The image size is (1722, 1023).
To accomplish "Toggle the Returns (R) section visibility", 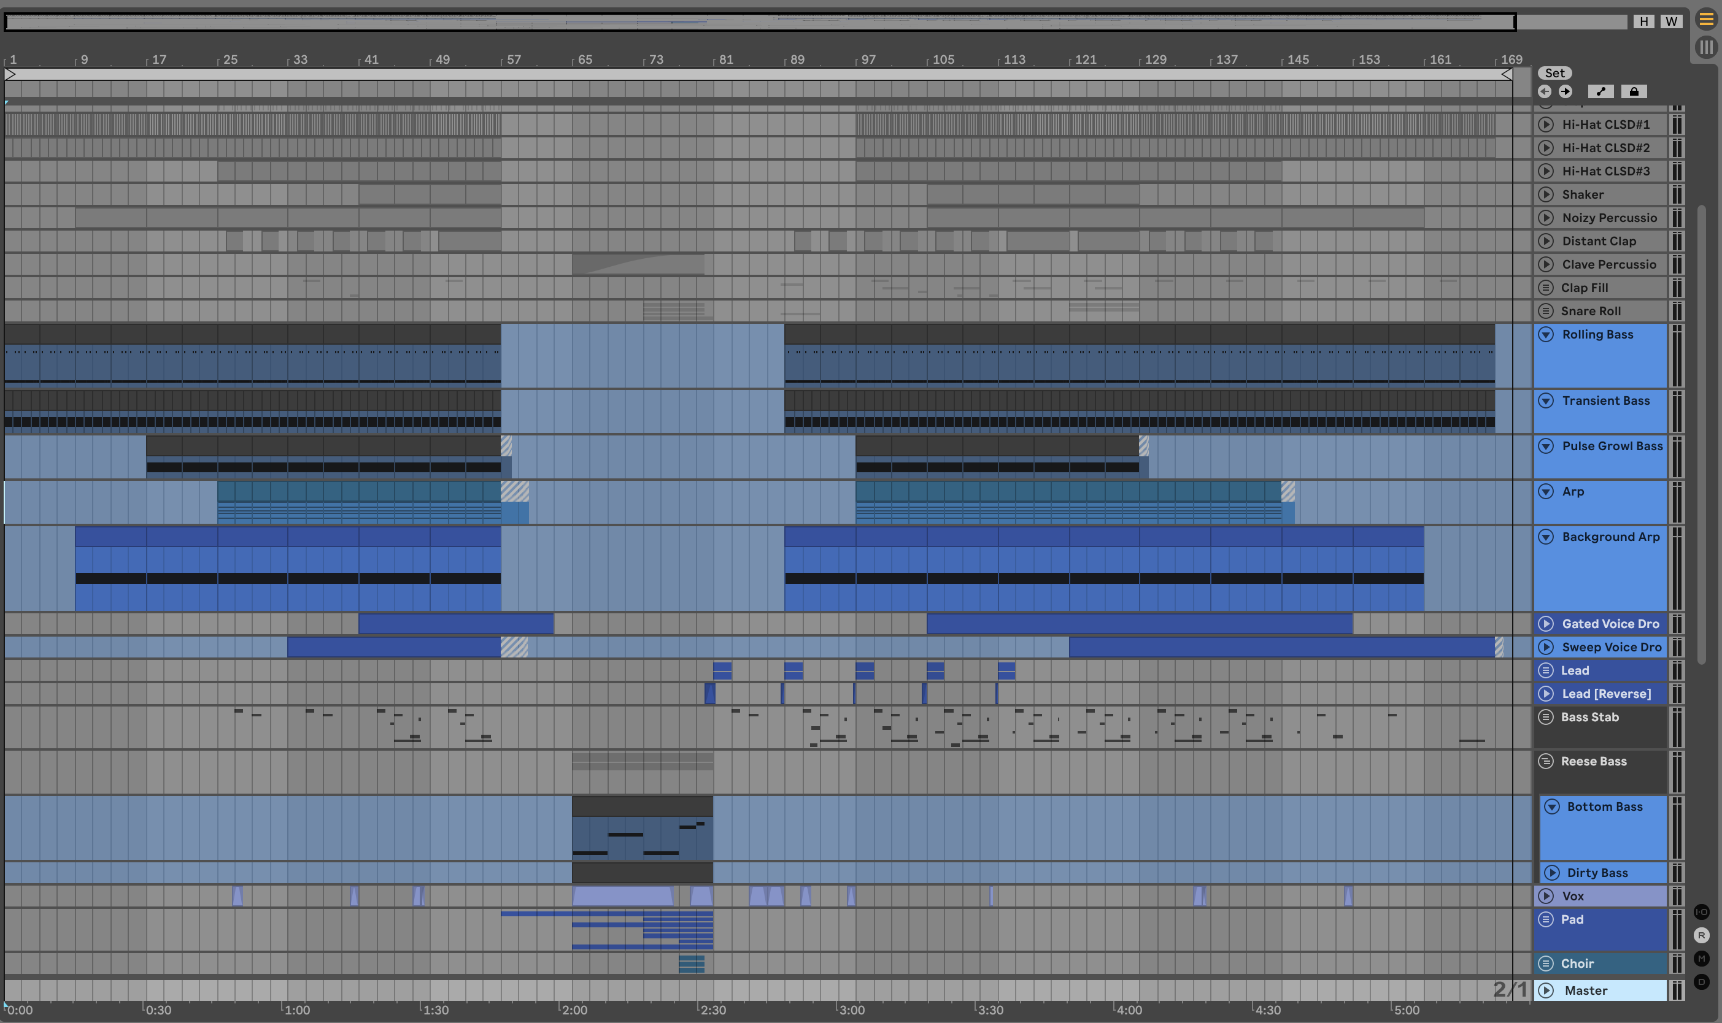I will 1701,935.
